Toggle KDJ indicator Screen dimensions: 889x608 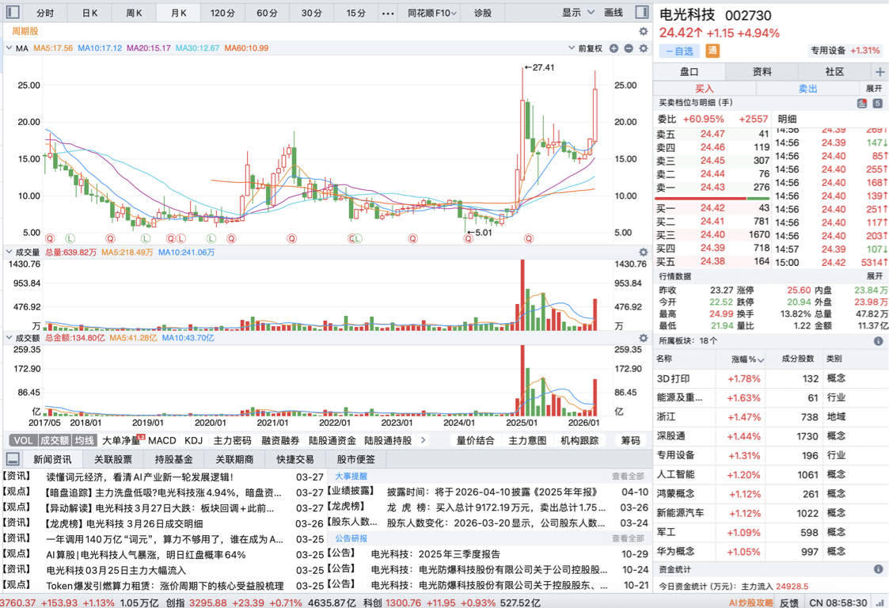coord(193,440)
